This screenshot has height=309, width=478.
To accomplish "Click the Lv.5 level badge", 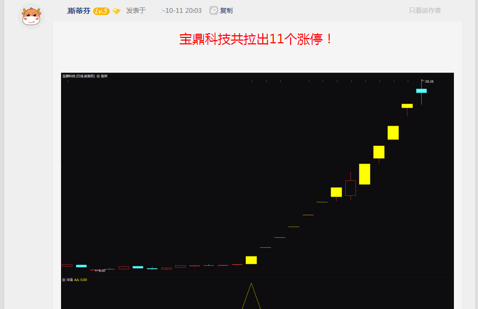I will 101,11.
